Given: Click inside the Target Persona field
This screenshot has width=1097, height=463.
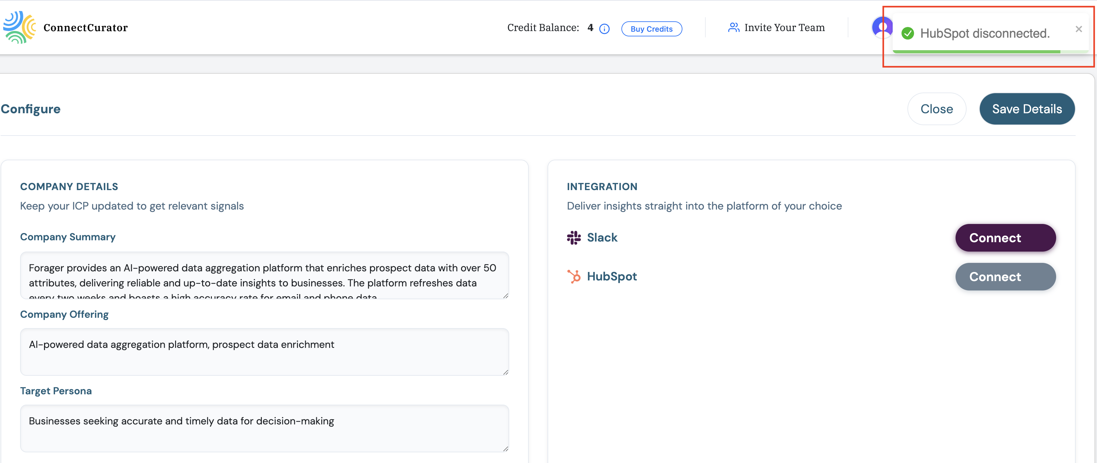Looking at the screenshot, I should [x=264, y=428].
